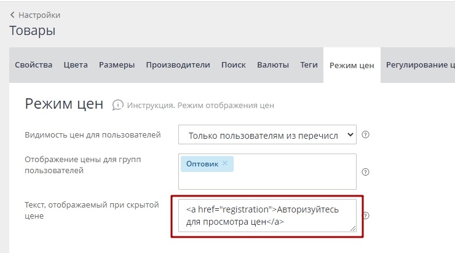Click the Режим цен tab

point(352,66)
